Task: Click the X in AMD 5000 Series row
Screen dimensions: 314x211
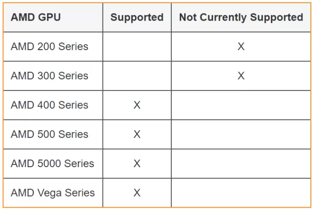Action: [x=137, y=164]
